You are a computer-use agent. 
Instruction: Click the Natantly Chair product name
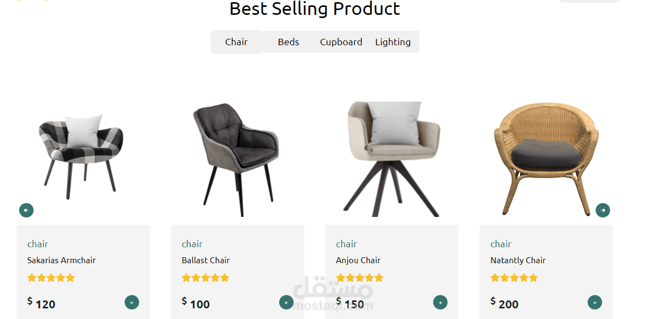tap(518, 261)
